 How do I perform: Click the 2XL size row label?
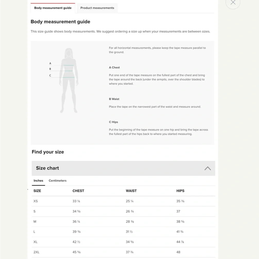[36, 252]
